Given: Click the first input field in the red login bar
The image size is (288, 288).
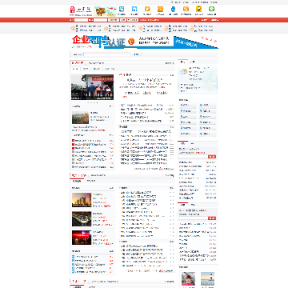Looking at the screenshot, I should (81, 20).
